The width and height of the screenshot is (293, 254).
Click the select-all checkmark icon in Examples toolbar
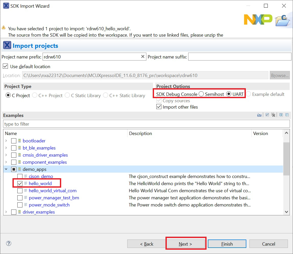click(267, 115)
